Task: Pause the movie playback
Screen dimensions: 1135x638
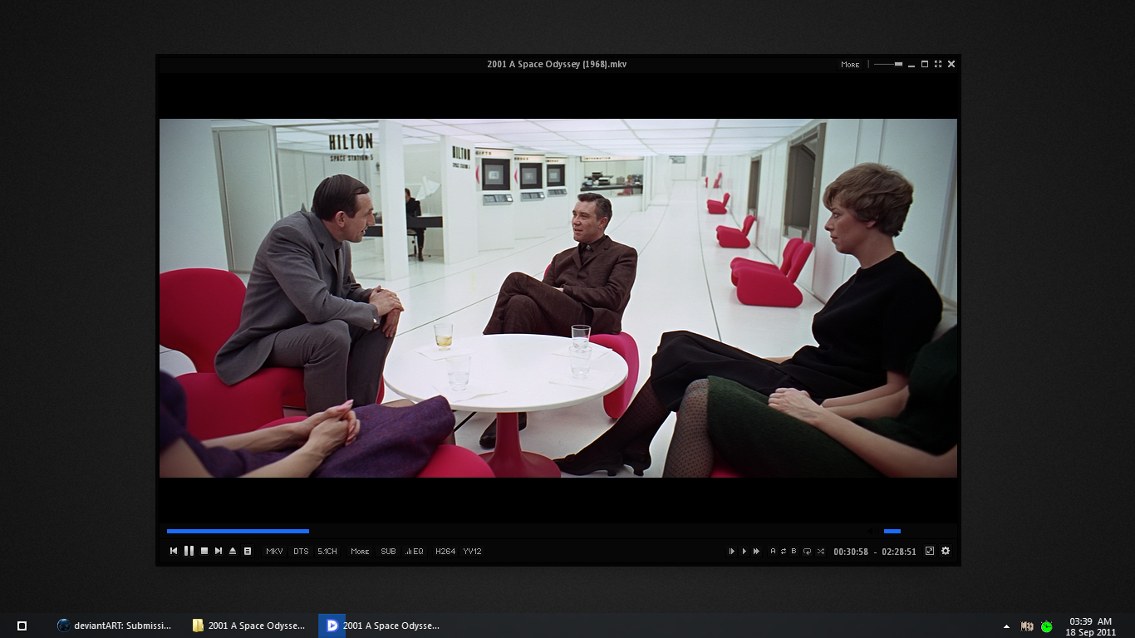Action: click(x=189, y=551)
